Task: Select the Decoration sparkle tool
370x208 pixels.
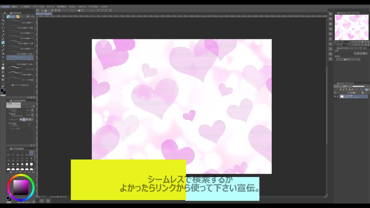Action: 3,57
